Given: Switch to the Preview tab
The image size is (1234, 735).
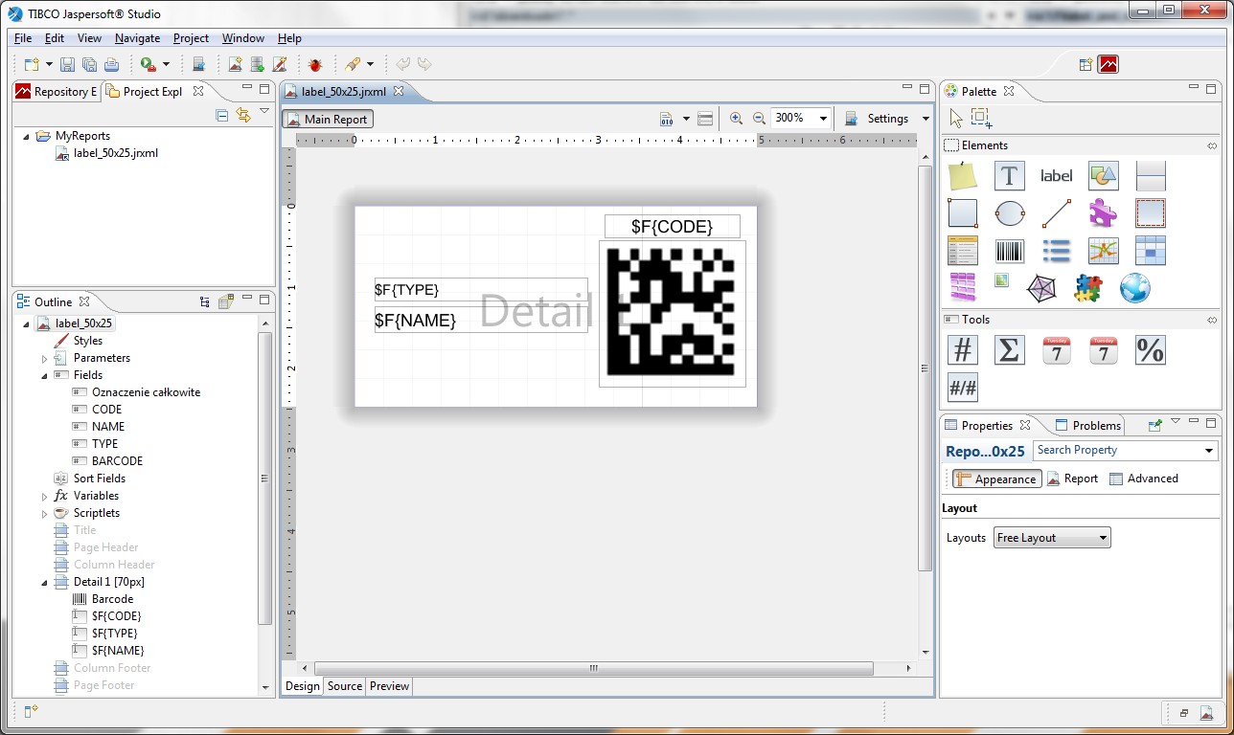Looking at the screenshot, I should (x=388, y=686).
